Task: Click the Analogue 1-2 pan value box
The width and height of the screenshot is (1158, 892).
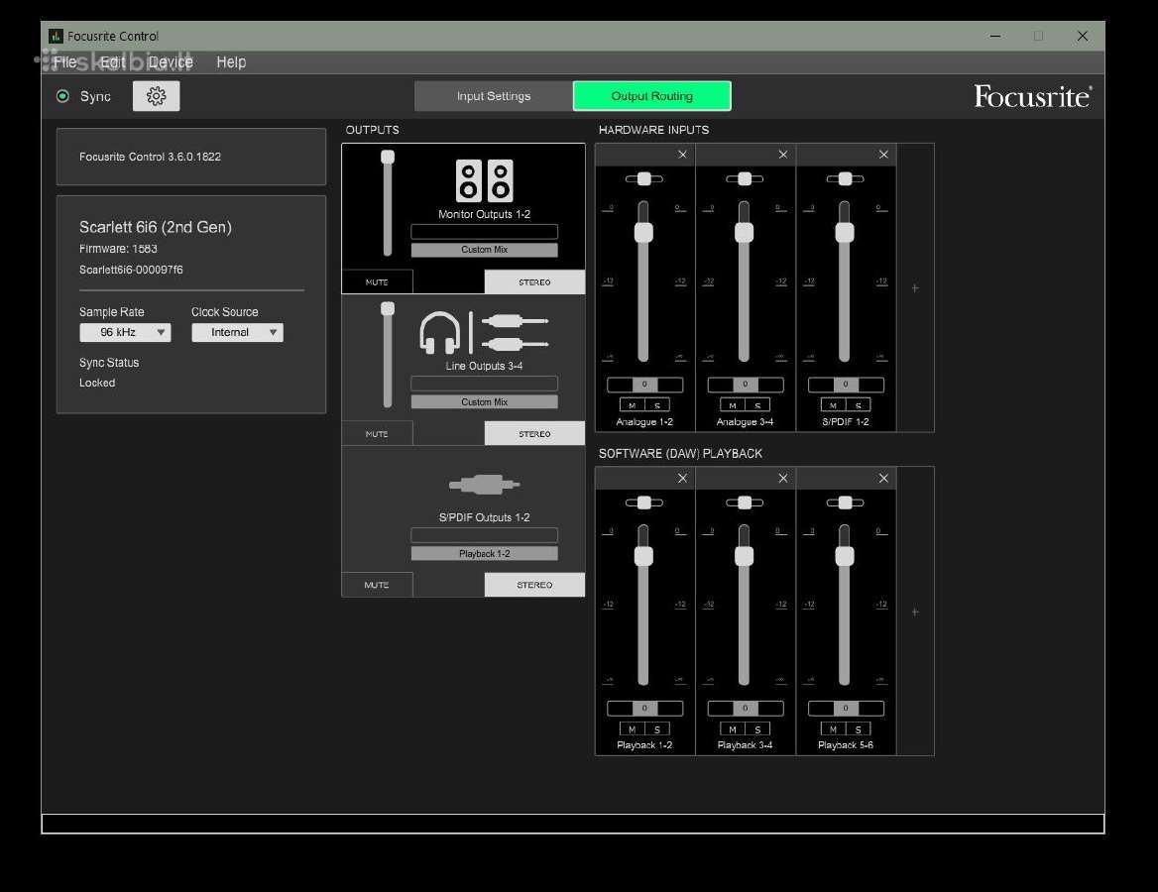Action: (644, 385)
